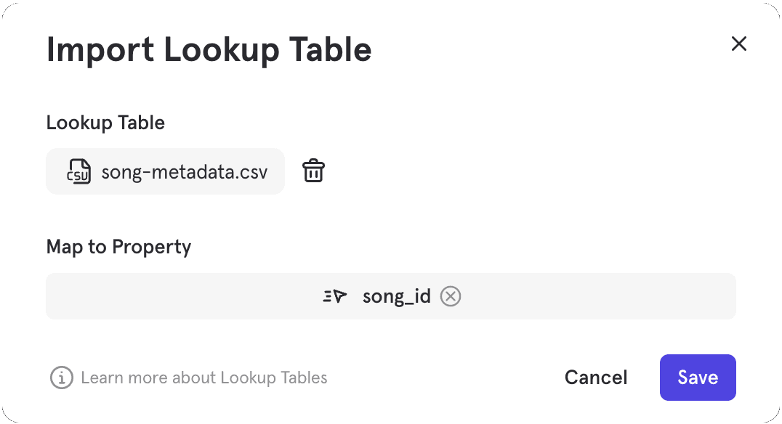782x424 pixels.
Task: Click the info circle icon
Action: [61, 378]
